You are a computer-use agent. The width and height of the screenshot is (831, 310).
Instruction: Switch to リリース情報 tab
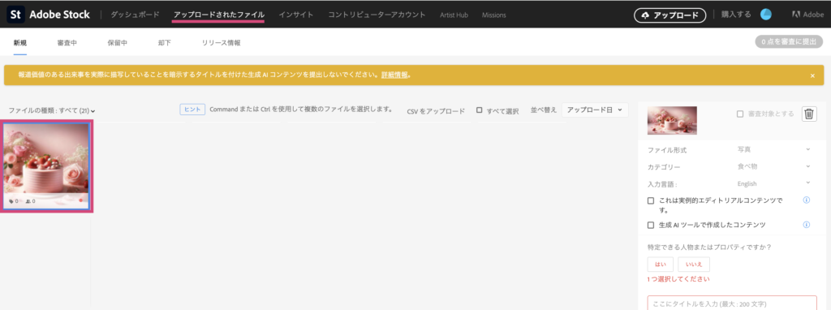(221, 43)
